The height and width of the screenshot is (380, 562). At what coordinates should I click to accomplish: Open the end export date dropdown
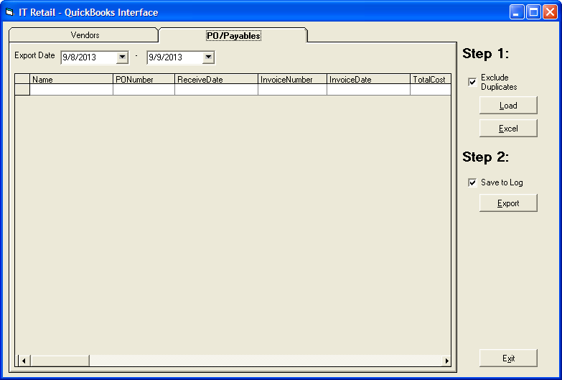point(208,57)
